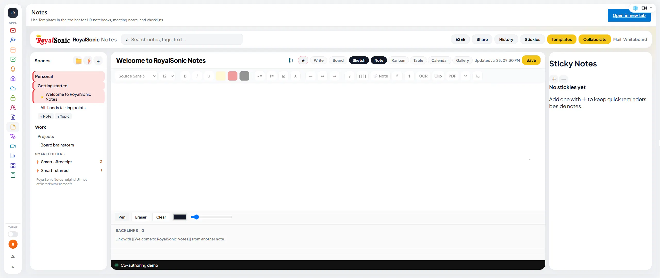Switch to the Kanban view
The height and width of the screenshot is (278, 660).
(x=398, y=60)
